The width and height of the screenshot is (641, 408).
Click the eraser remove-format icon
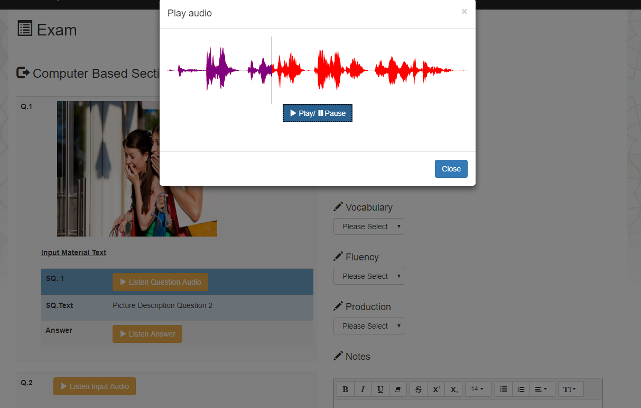pyautogui.click(x=398, y=389)
